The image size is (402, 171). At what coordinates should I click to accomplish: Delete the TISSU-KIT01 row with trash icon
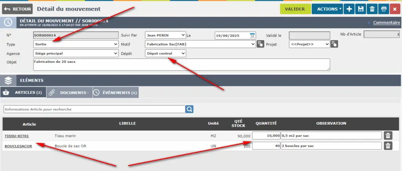[x=388, y=136]
